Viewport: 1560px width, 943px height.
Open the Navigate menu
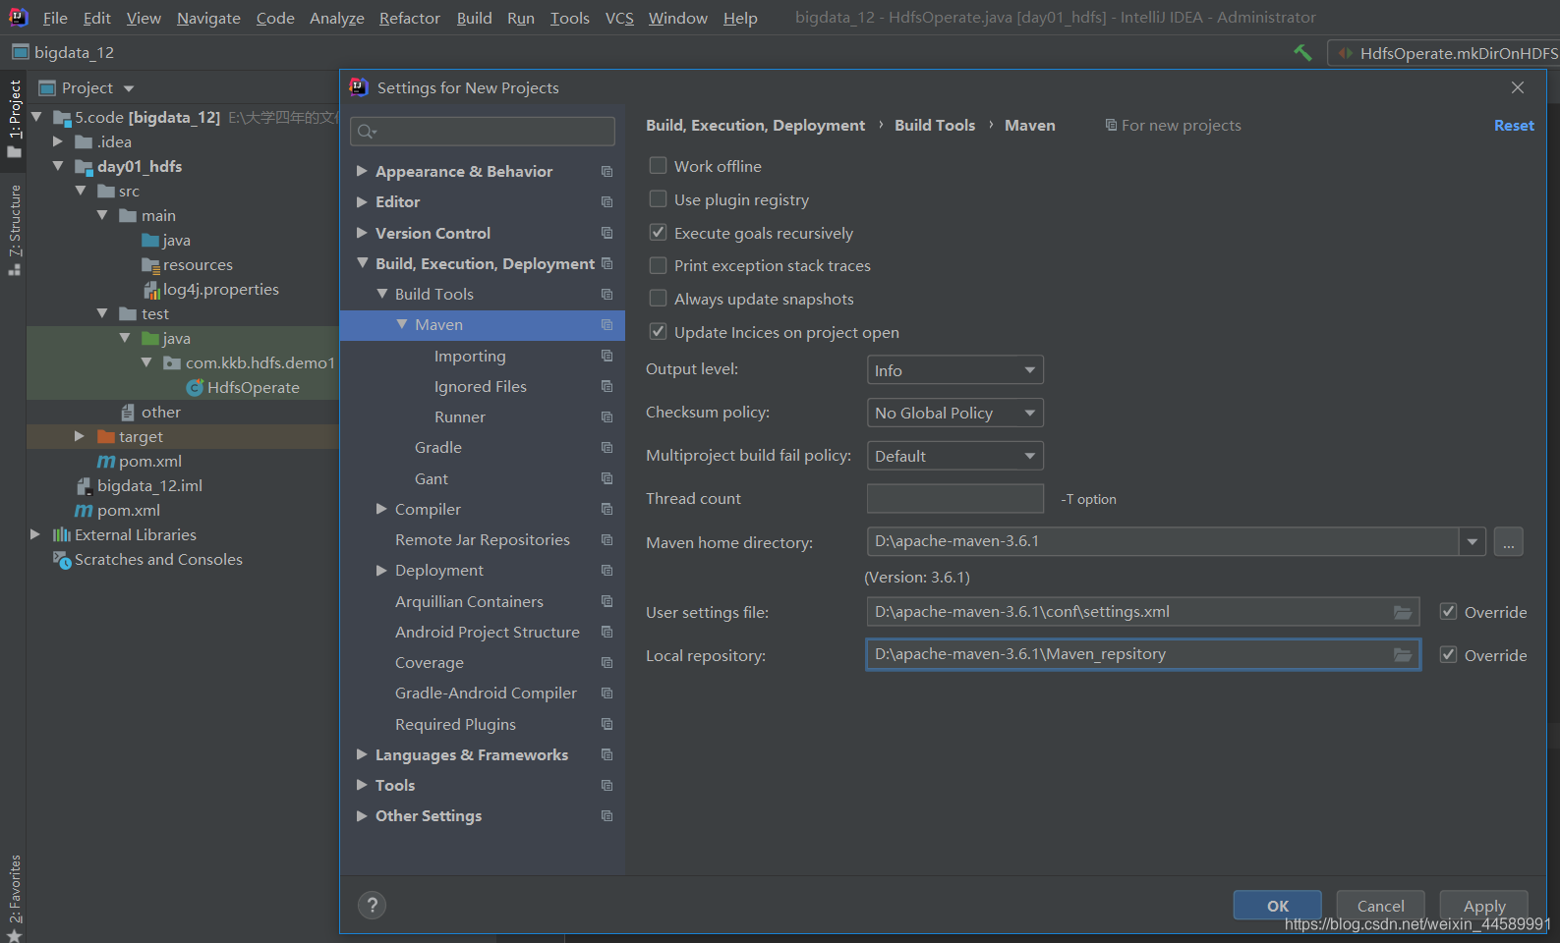[x=208, y=18]
